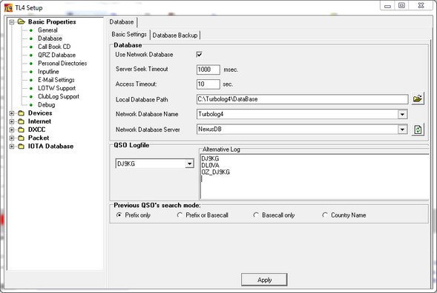Uncheck the Use Network Database checkbox

coord(199,55)
